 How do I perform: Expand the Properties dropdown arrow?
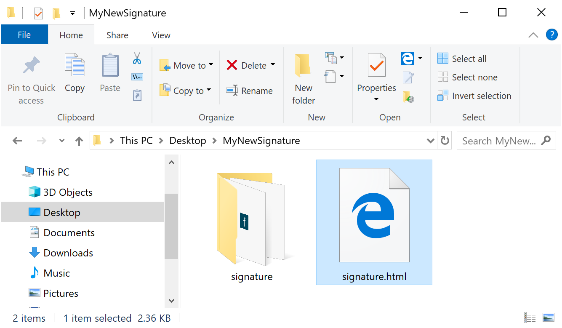pyautogui.click(x=376, y=99)
